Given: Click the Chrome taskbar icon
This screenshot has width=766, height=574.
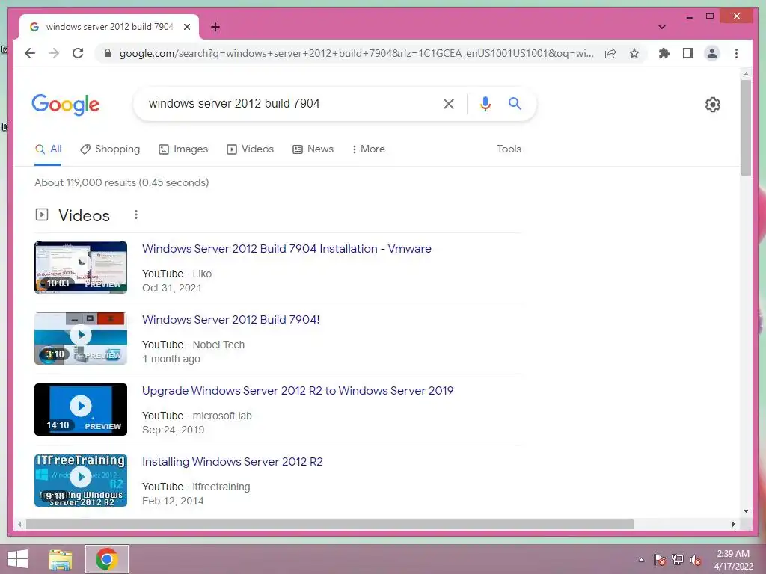Looking at the screenshot, I should point(107,559).
